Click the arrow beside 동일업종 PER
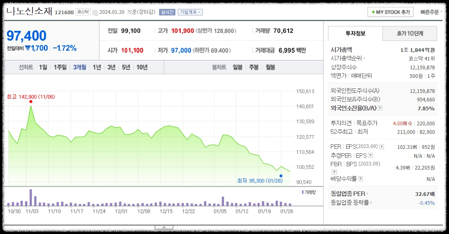The height and width of the screenshot is (234, 449). click(x=367, y=194)
